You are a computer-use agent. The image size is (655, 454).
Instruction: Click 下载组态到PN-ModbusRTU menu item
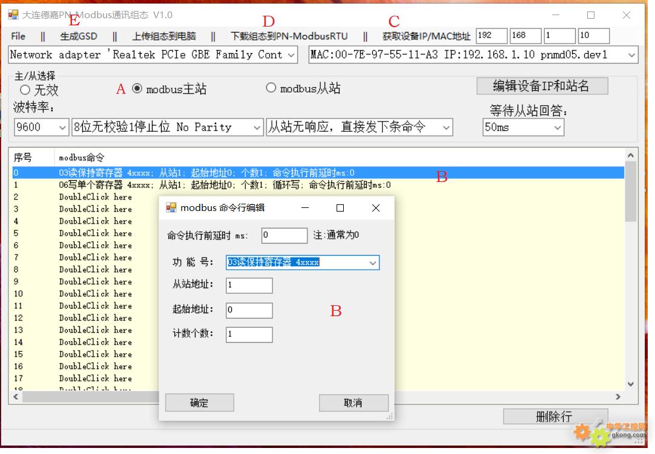(289, 36)
